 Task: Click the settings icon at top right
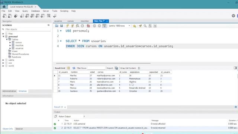click(233, 16)
